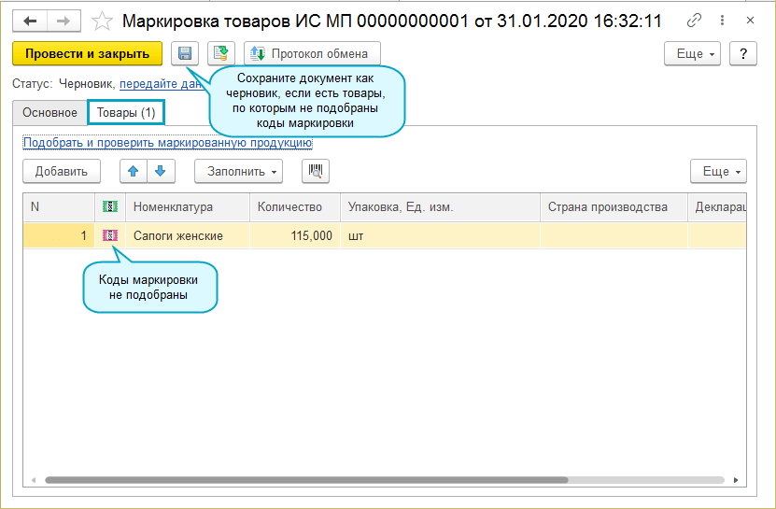This screenshot has height=509, width=776.
Task: Click the green marking code column header icon
Action: click(x=110, y=207)
